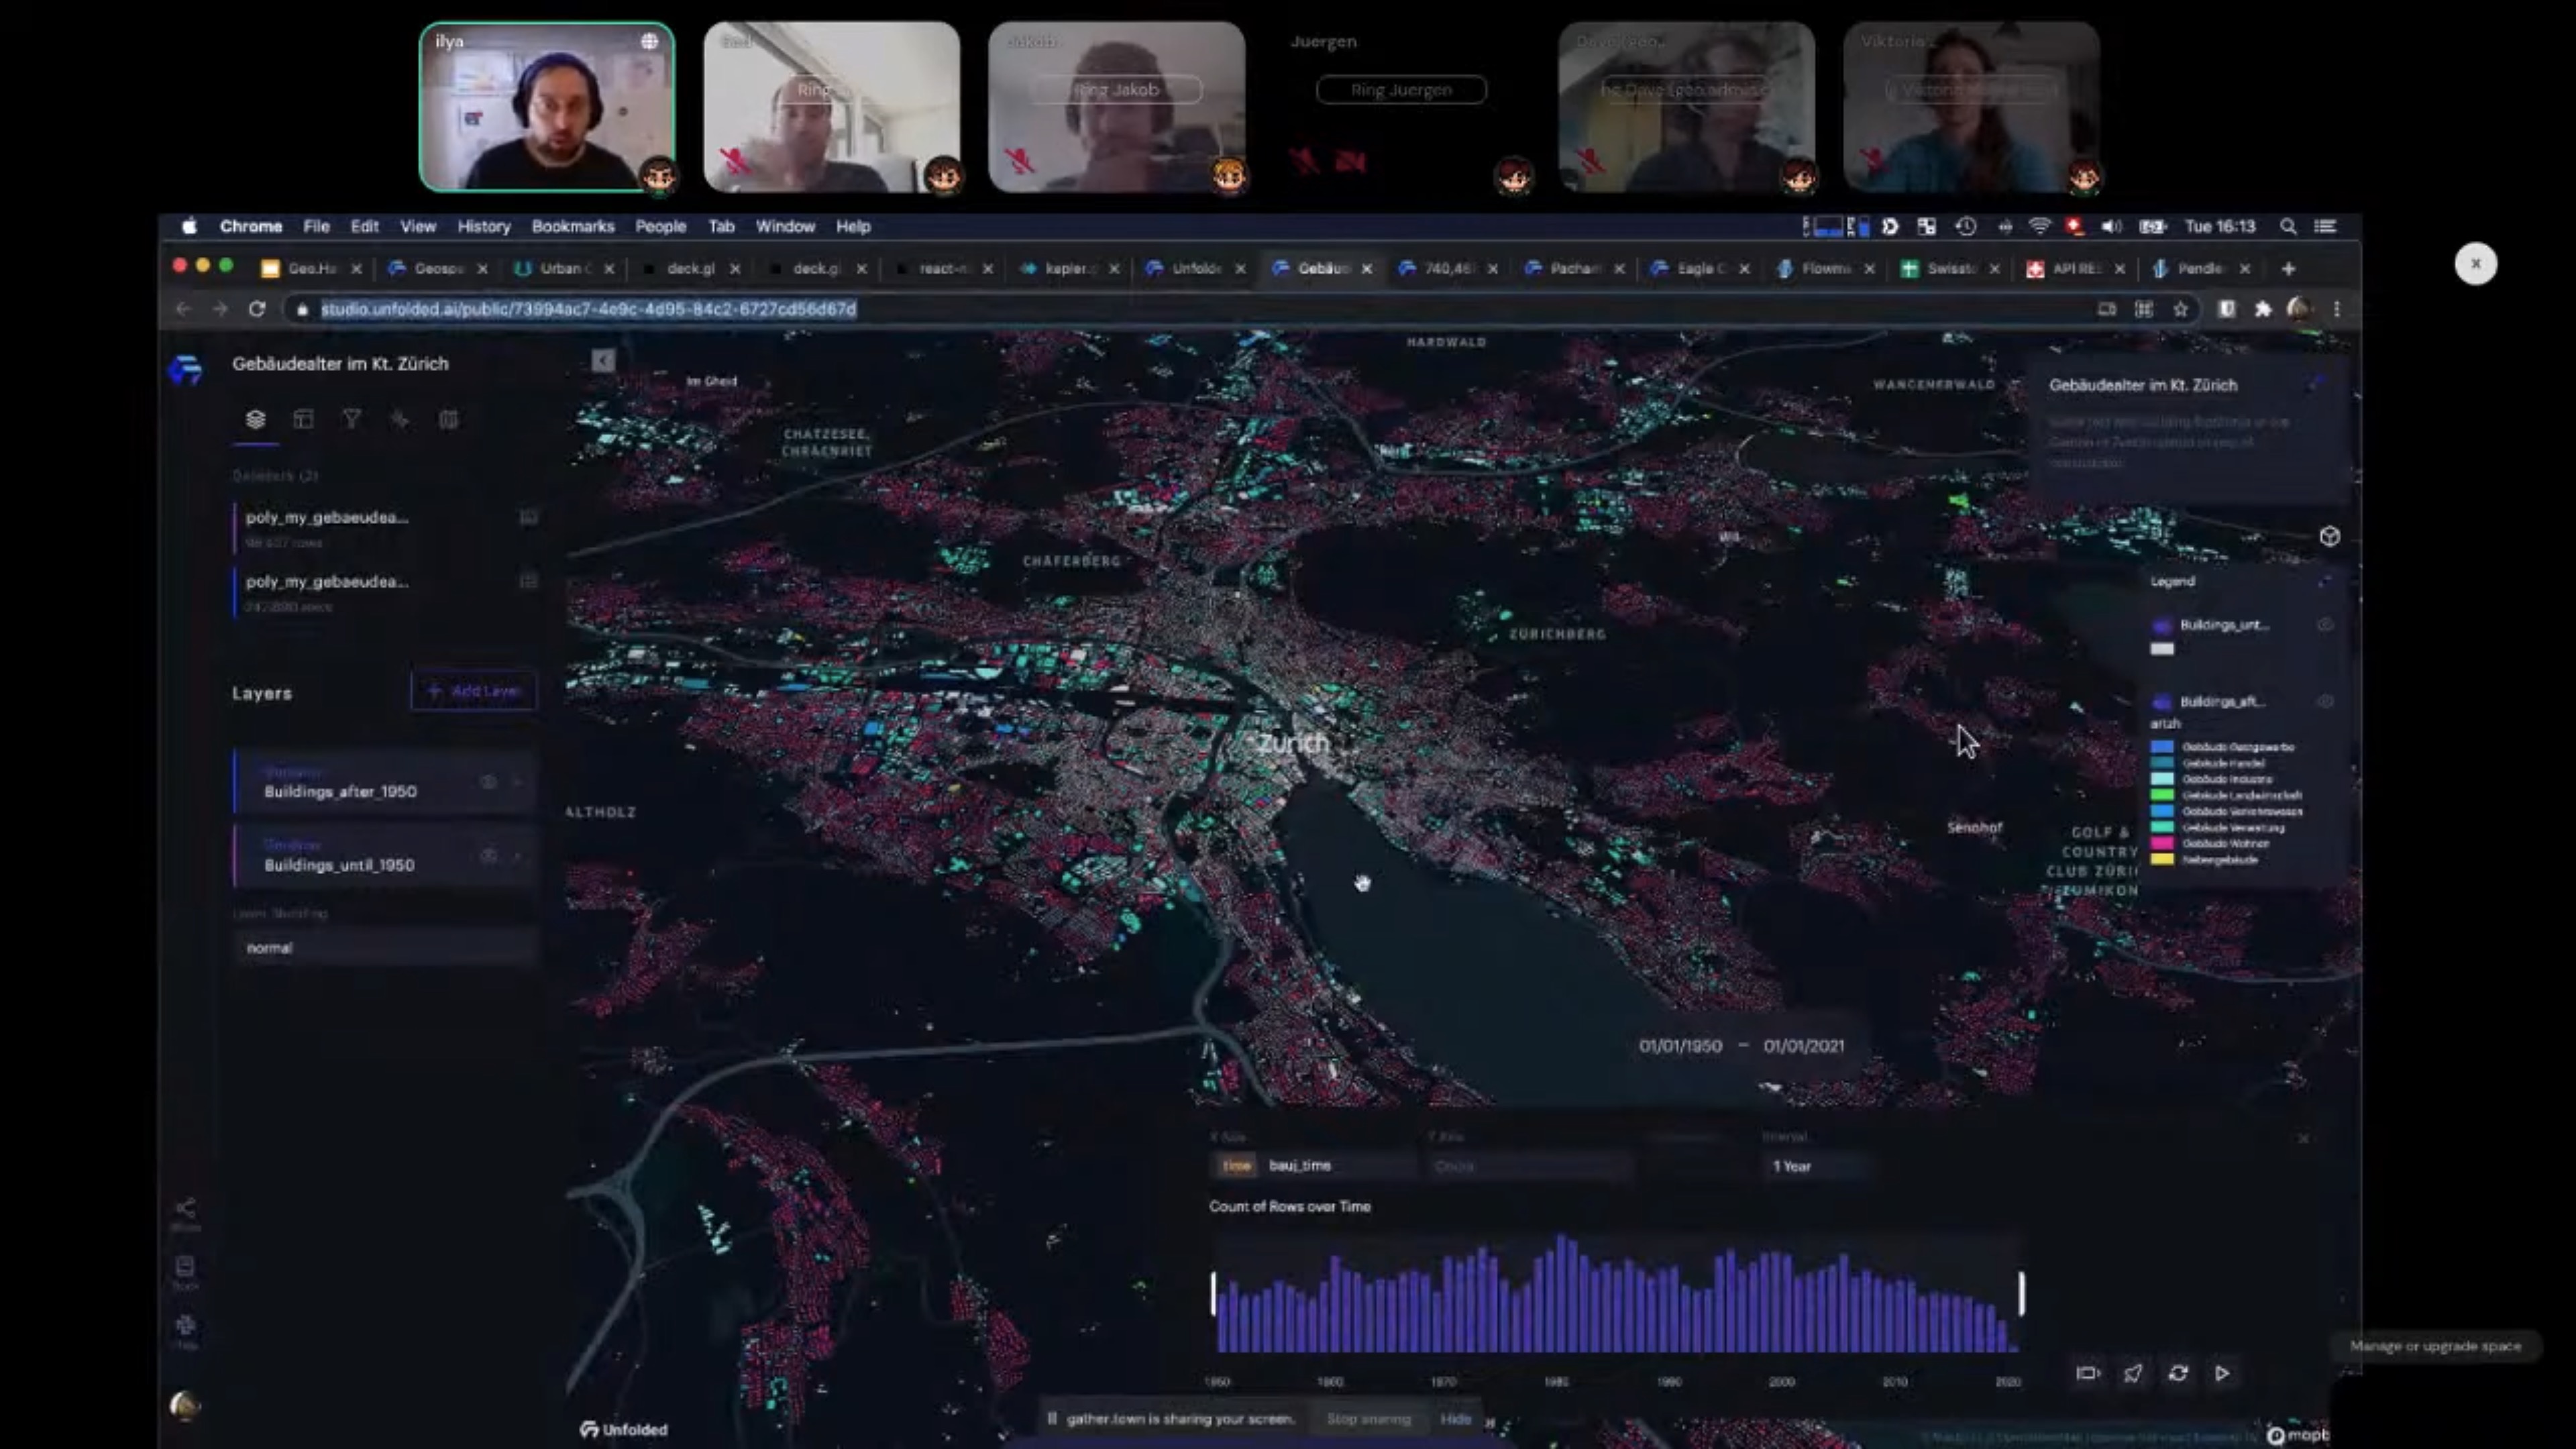Click the Manage or upgrade space button
This screenshot has height=1449, width=2576.
pyautogui.click(x=2435, y=1346)
